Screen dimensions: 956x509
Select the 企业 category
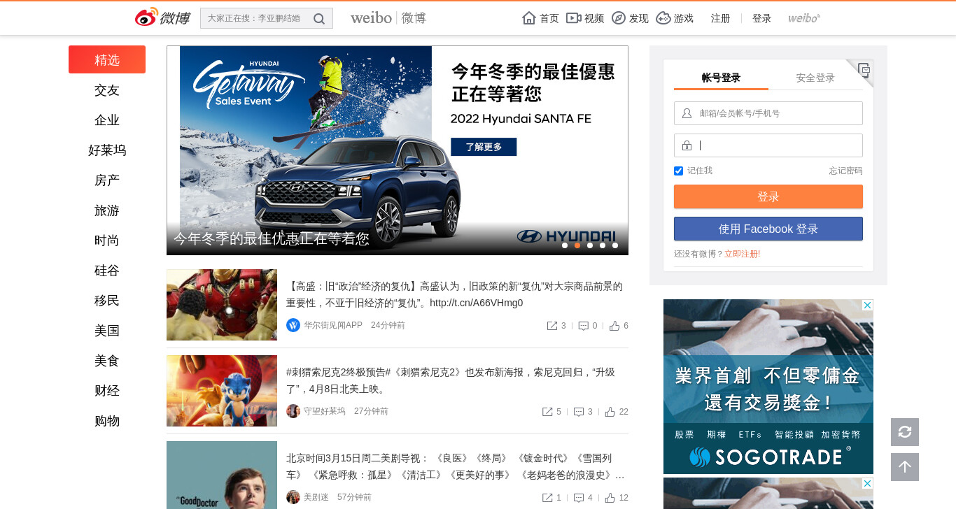(x=107, y=120)
